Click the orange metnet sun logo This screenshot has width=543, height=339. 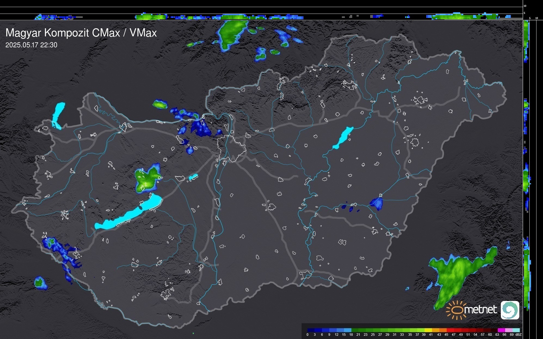[x=457, y=310]
